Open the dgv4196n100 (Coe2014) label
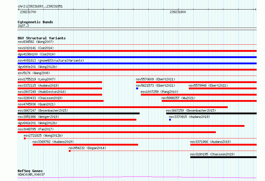Viewport: 265px width, 181px height. pos(37,54)
